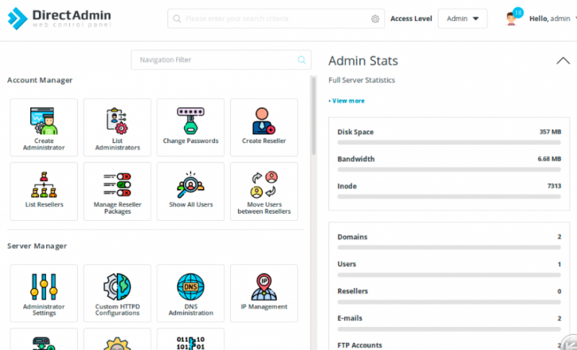Image resolution: width=577 pixels, height=350 pixels.
Task: Open DNS Administration
Action: click(190, 293)
